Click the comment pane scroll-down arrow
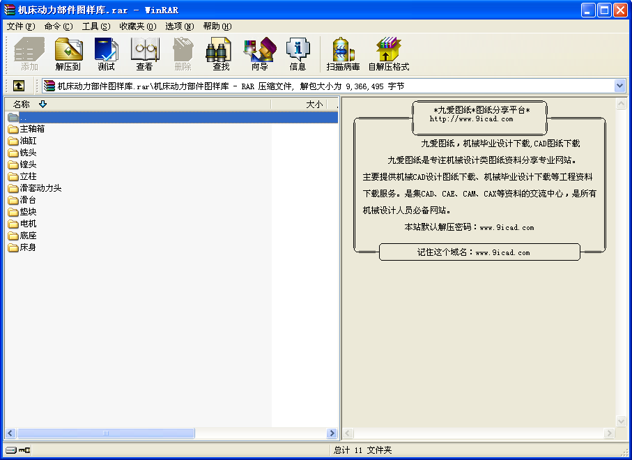632x460 pixels. tap(622, 421)
